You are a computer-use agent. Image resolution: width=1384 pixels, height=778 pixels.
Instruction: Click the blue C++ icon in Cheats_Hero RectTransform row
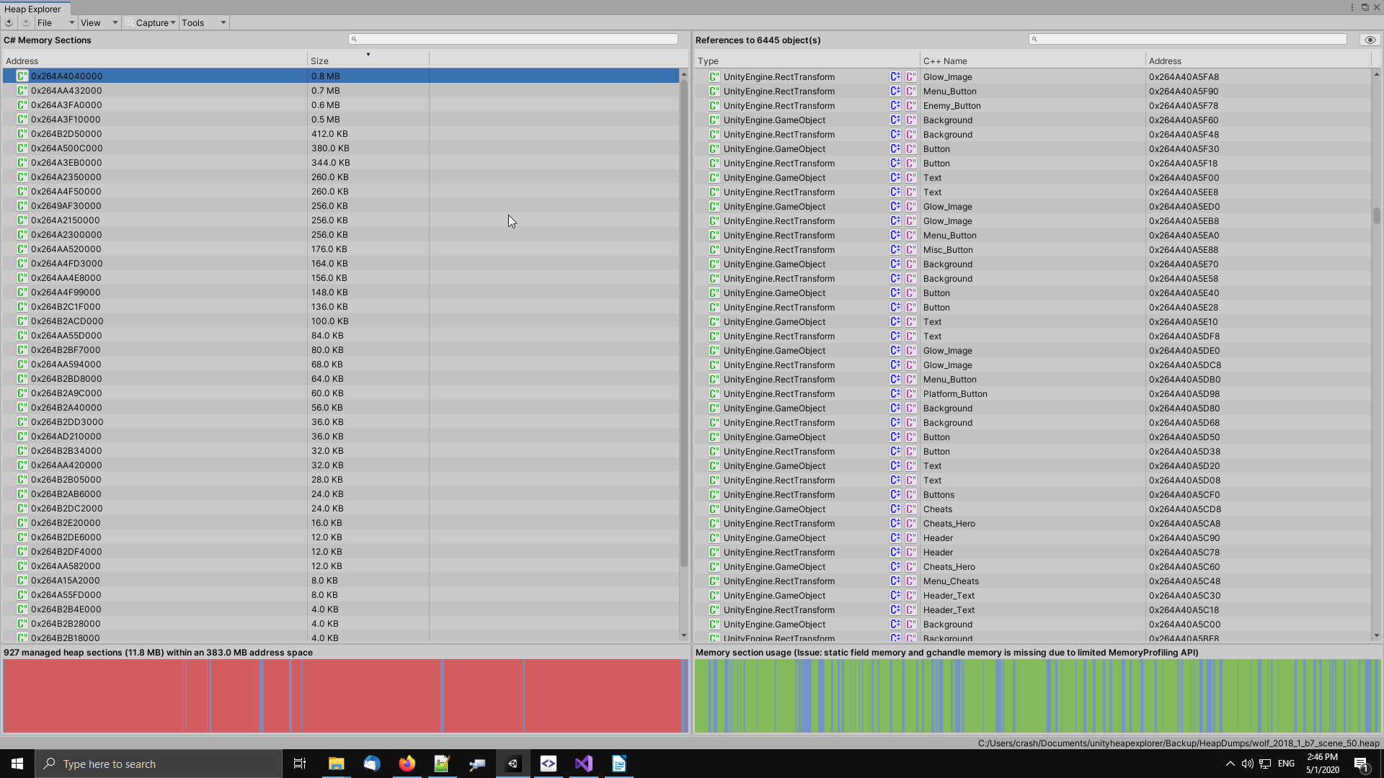tap(895, 523)
